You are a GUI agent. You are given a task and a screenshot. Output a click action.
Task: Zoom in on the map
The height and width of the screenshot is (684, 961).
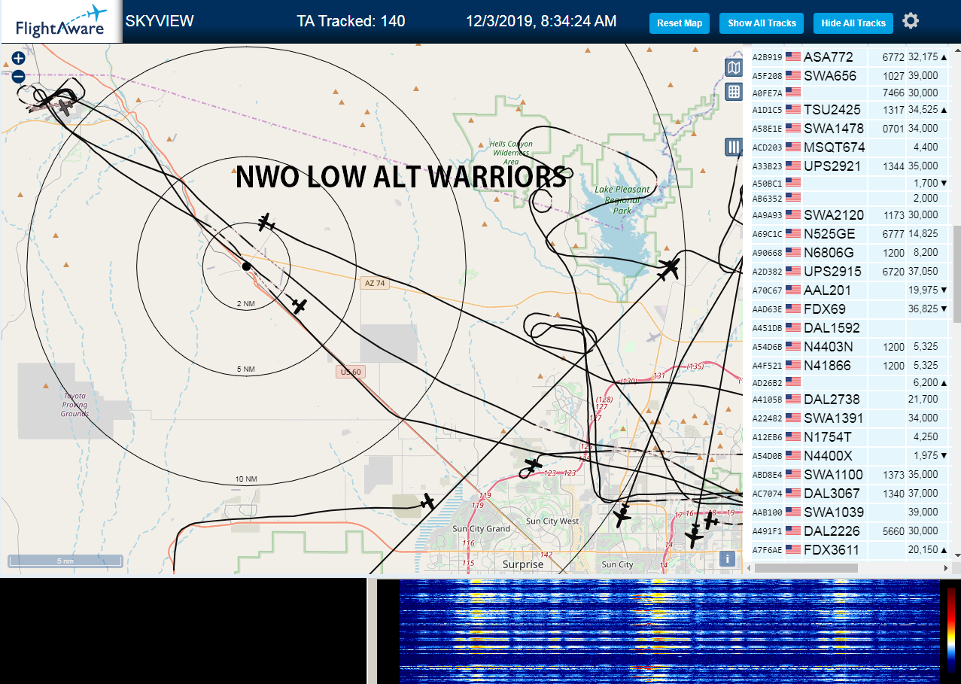(18, 58)
